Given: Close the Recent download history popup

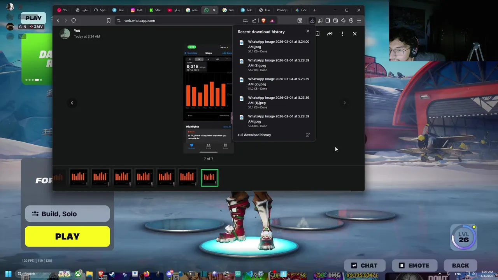Looking at the screenshot, I should tap(308, 31).
